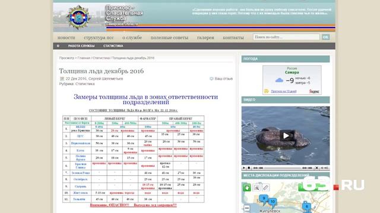Click the Яндекс logo in the weather widget
Viewport: 380px width, 213px height.
(x=314, y=91)
